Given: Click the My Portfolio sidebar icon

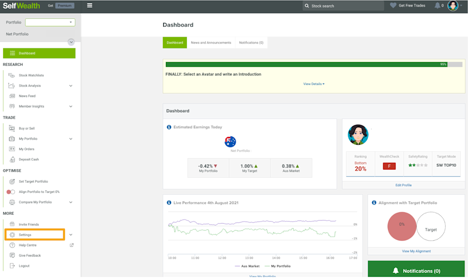Looking at the screenshot, I should (x=12, y=138).
